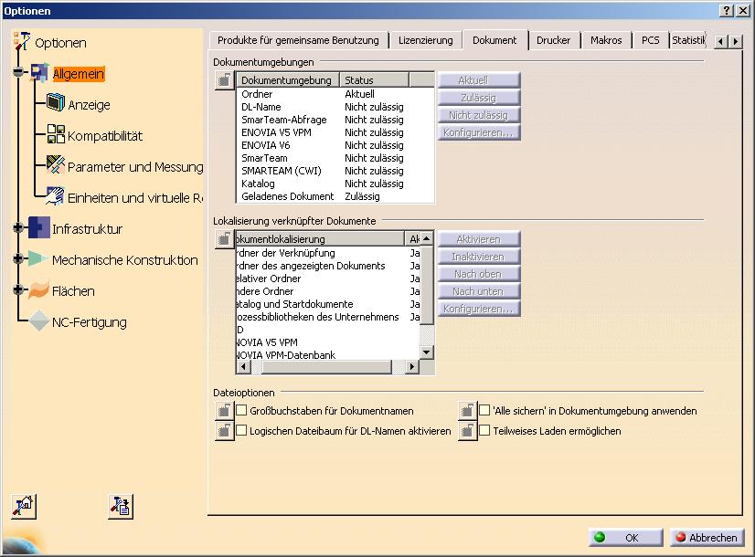Click the lock icon for Logischen Dateibaum
The height and width of the screenshot is (557, 755).
pos(224,431)
